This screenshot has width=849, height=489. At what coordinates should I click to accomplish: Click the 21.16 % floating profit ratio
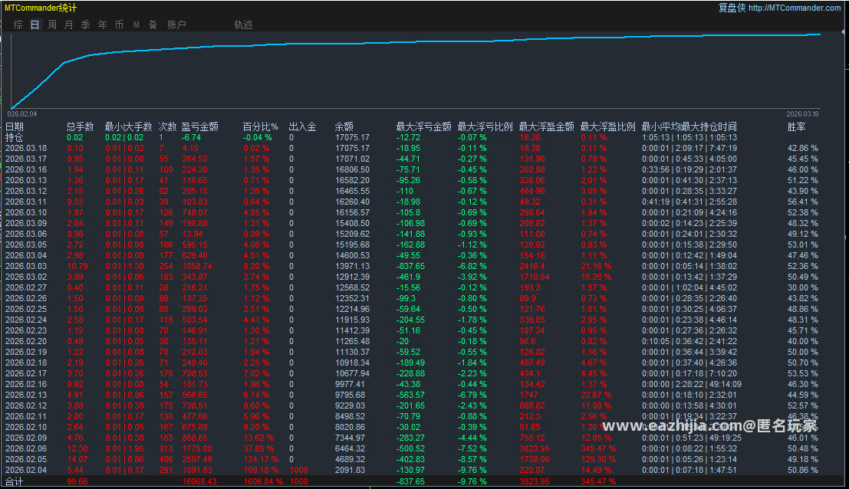(596, 266)
